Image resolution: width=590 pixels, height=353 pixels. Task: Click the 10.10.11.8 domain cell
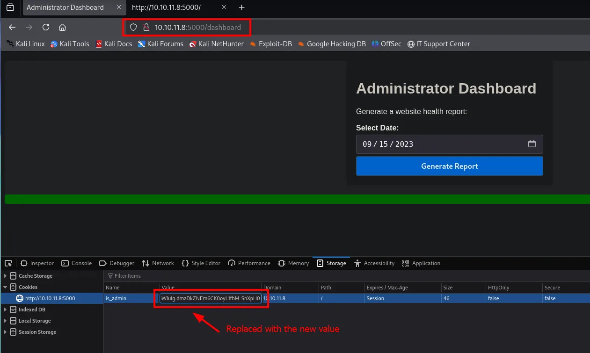[x=290, y=298]
